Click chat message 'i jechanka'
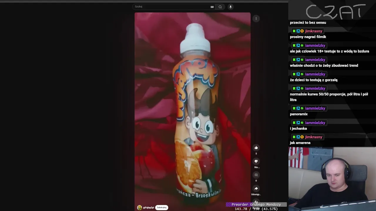 tap(298, 129)
